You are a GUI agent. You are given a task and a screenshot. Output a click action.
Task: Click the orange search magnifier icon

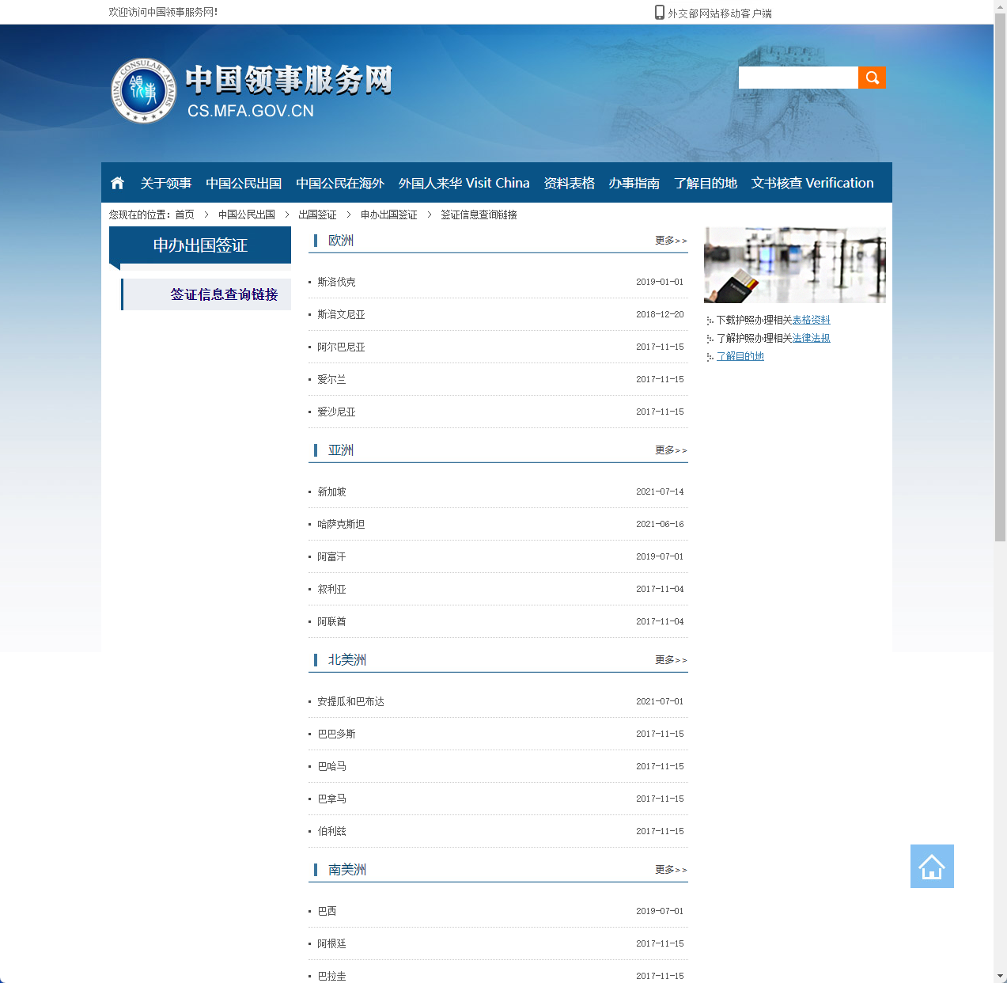click(872, 77)
